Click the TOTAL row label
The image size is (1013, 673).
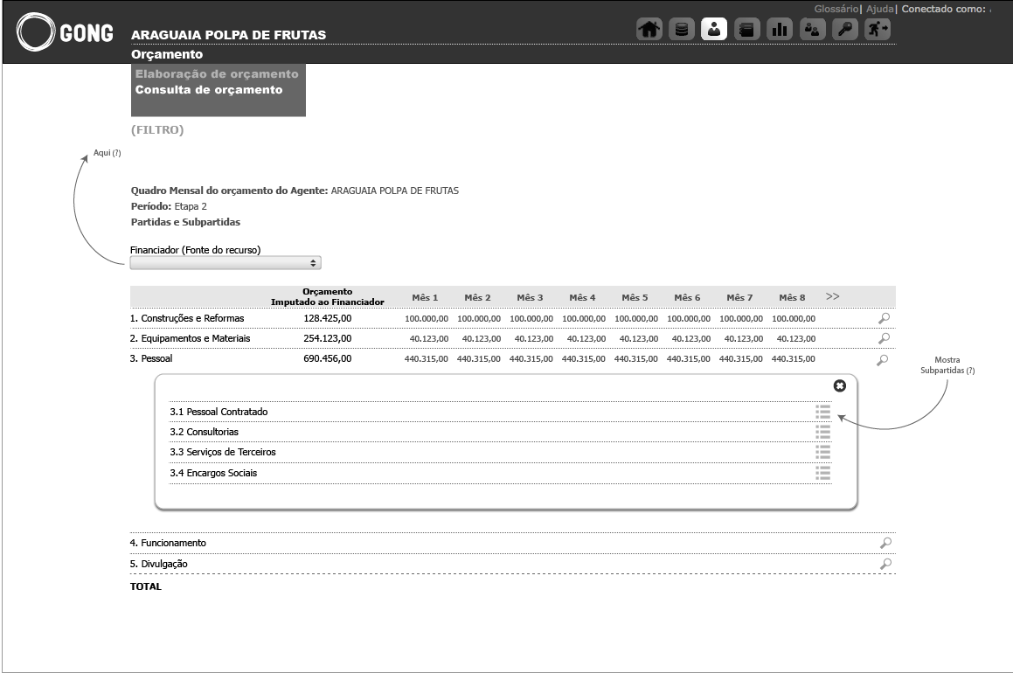click(146, 586)
